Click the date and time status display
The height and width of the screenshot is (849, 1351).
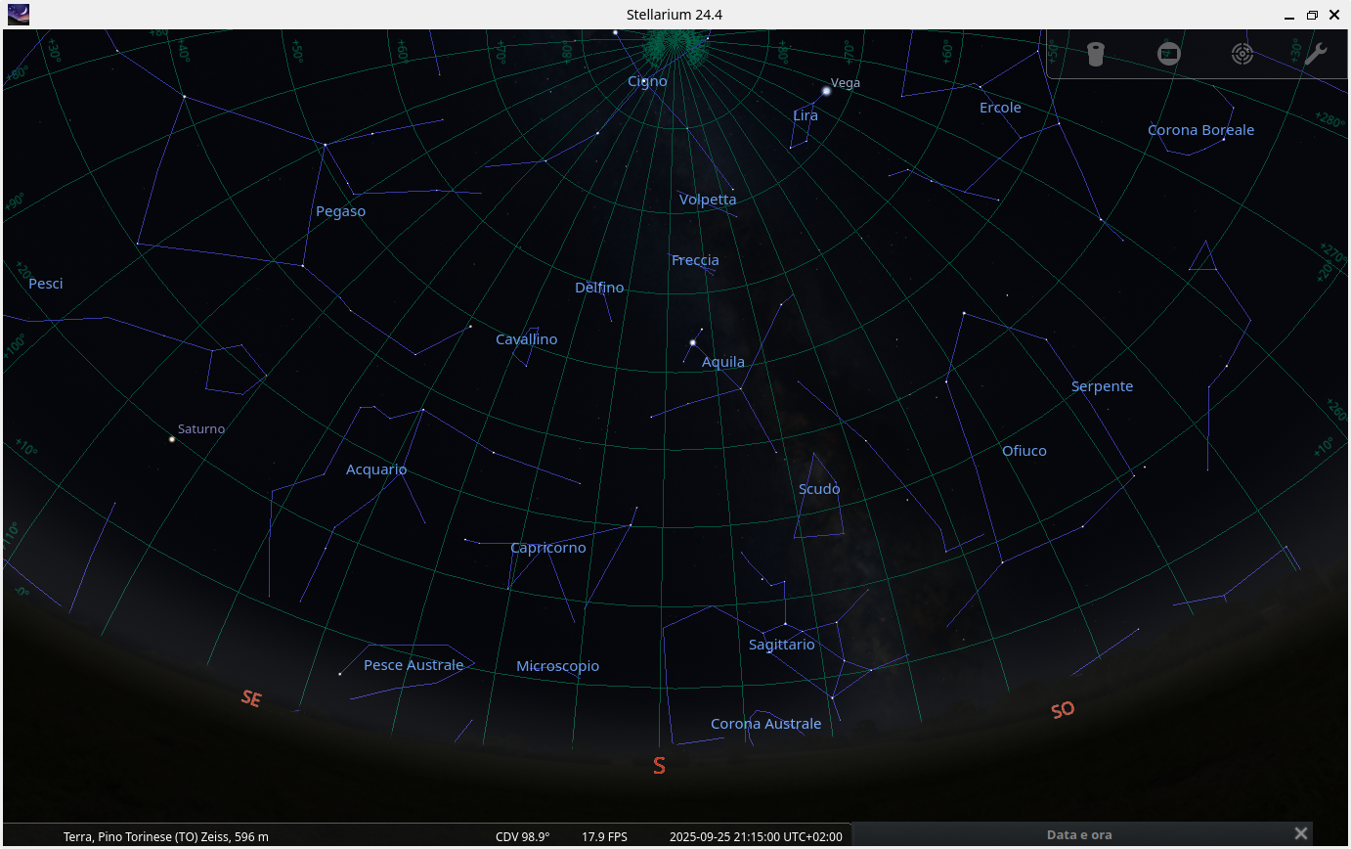[x=755, y=836]
